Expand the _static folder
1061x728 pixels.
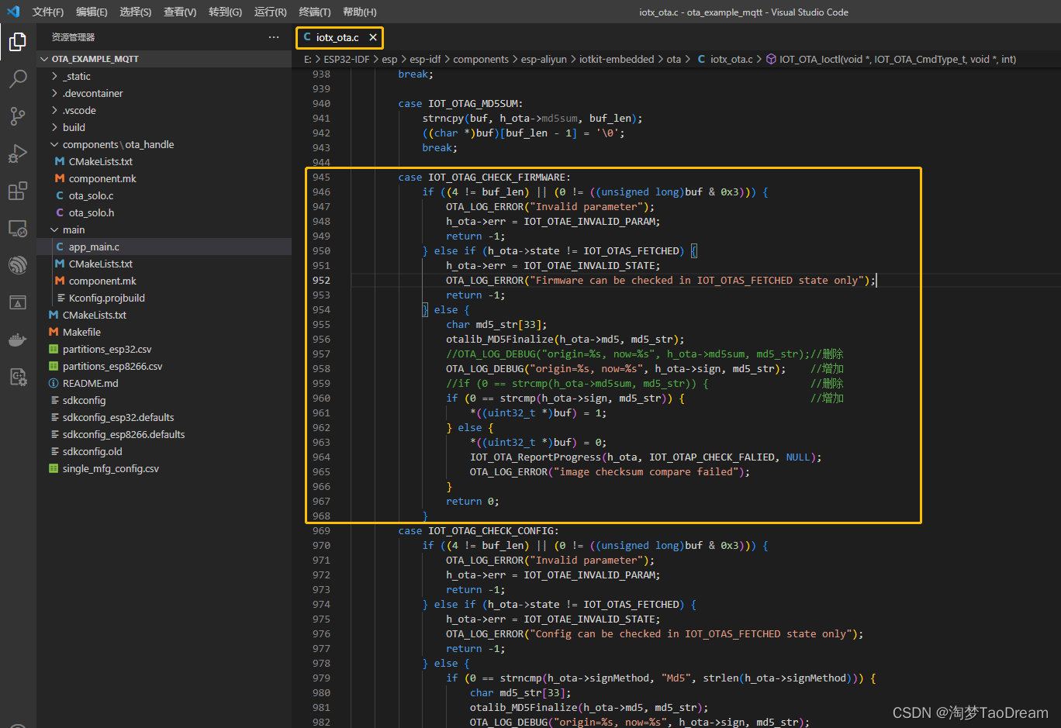(x=76, y=76)
